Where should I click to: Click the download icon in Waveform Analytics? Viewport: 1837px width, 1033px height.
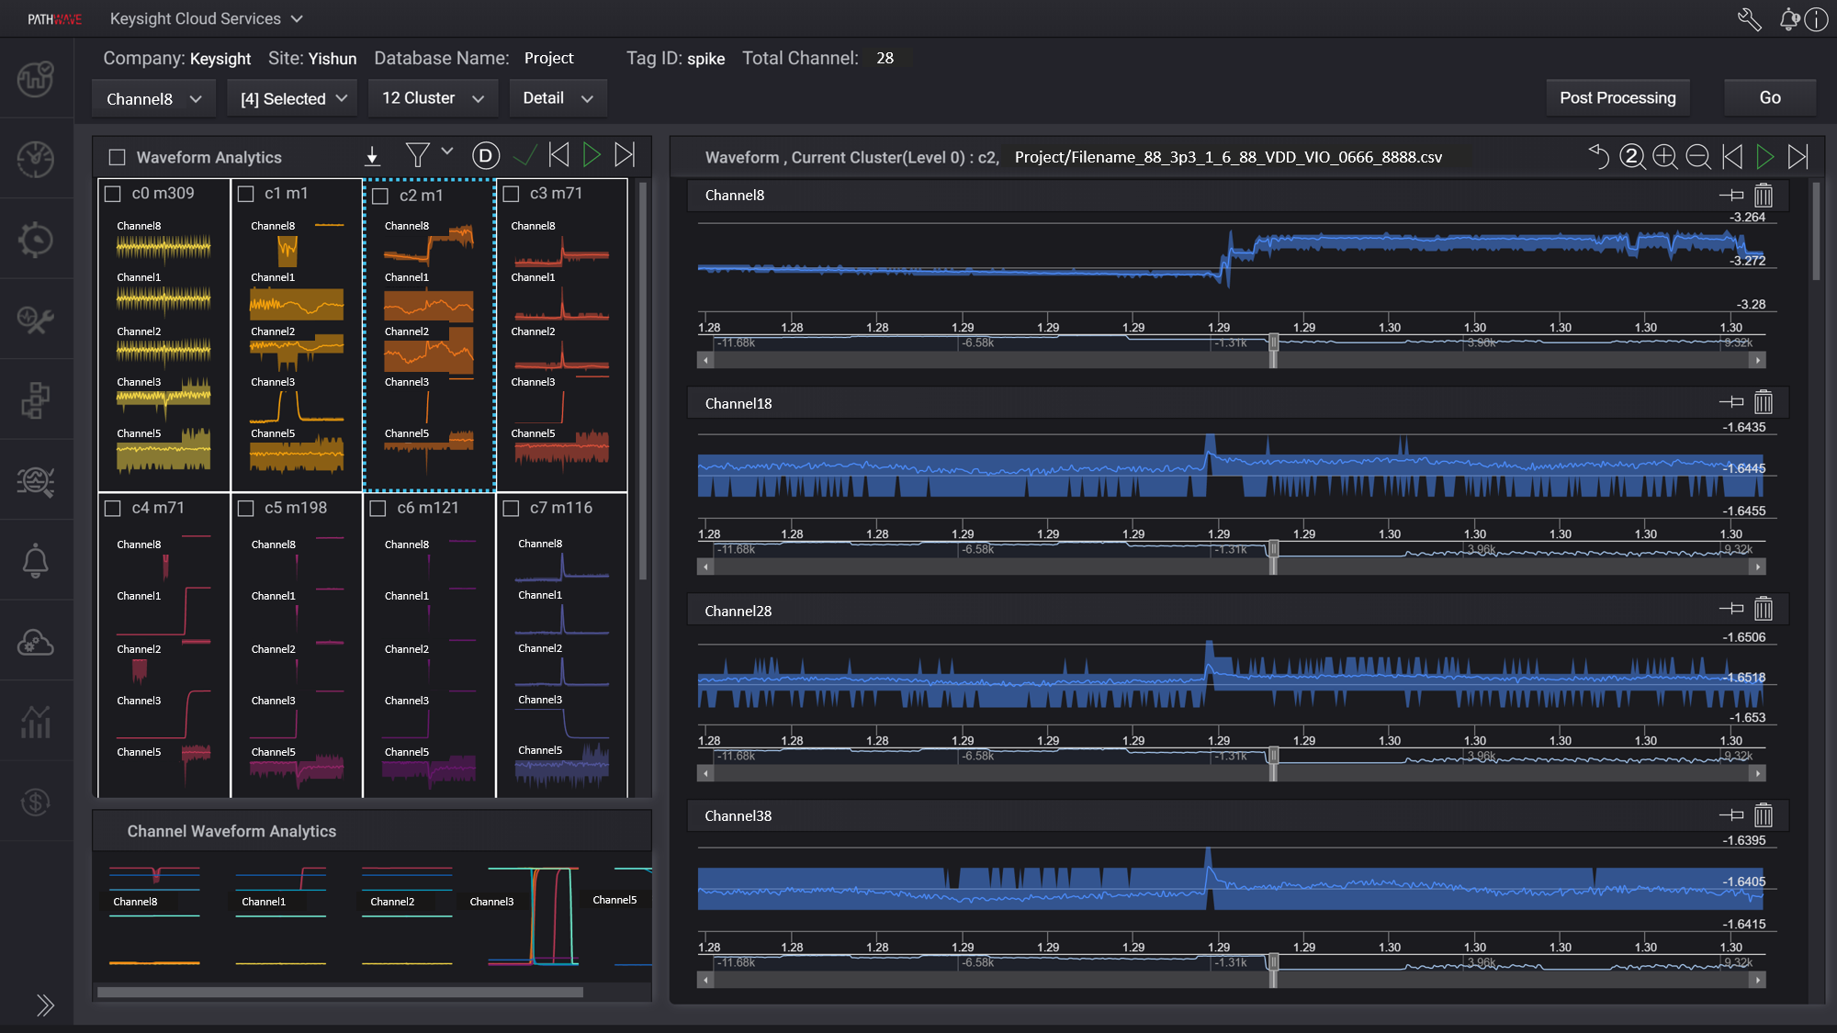tap(372, 155)
